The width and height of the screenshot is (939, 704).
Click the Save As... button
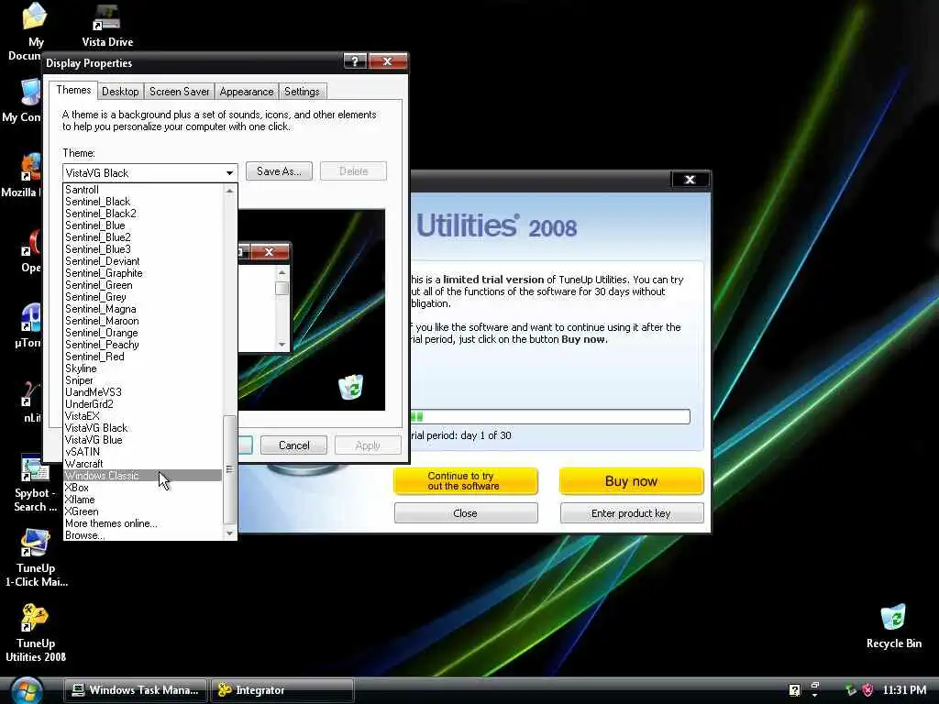click(x=279, y=171)
